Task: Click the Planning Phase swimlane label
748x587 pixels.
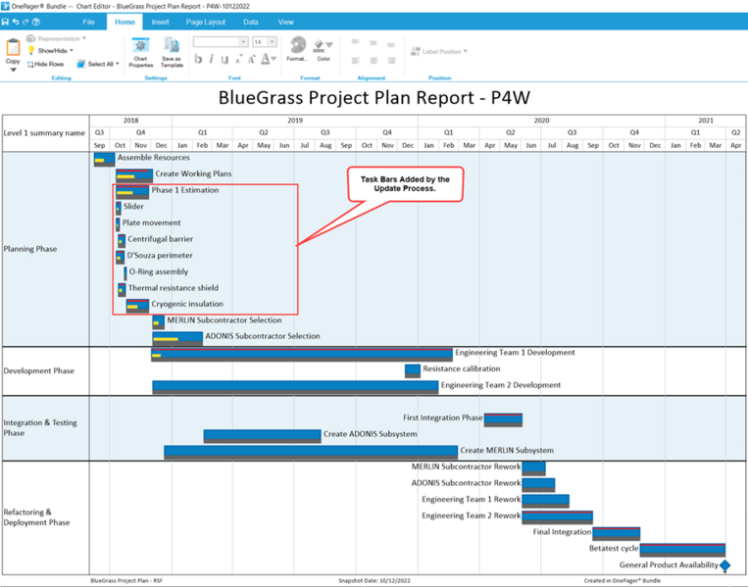Action: pos(30,249)
